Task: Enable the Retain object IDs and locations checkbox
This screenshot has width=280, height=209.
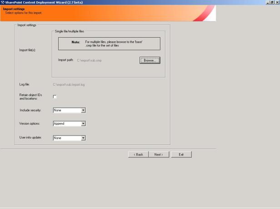Action: point(55,97)
